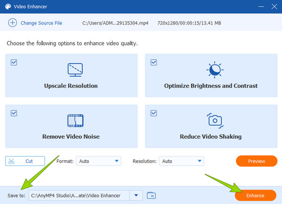
Task: Open the output folder icon
Action: click(151, 196)
